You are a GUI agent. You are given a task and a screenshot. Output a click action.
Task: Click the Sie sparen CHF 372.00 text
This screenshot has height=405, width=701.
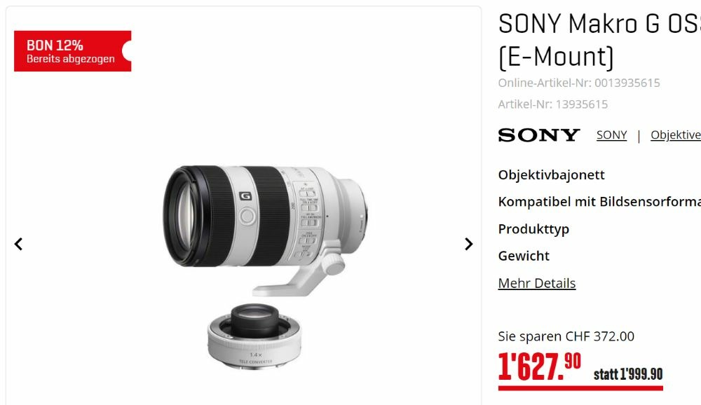click(566, 336)
